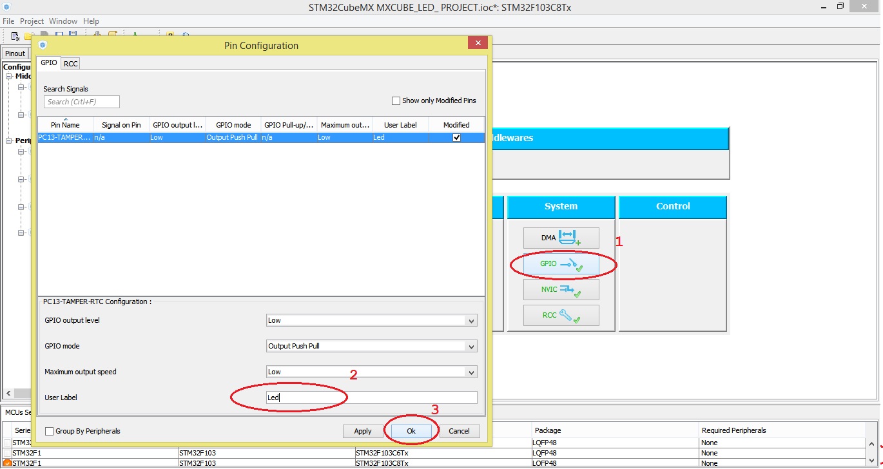The height and width of the screenshot is (469, 883).
Task: Select the MCUs Selection bottom tab
Action: point(16,412)
